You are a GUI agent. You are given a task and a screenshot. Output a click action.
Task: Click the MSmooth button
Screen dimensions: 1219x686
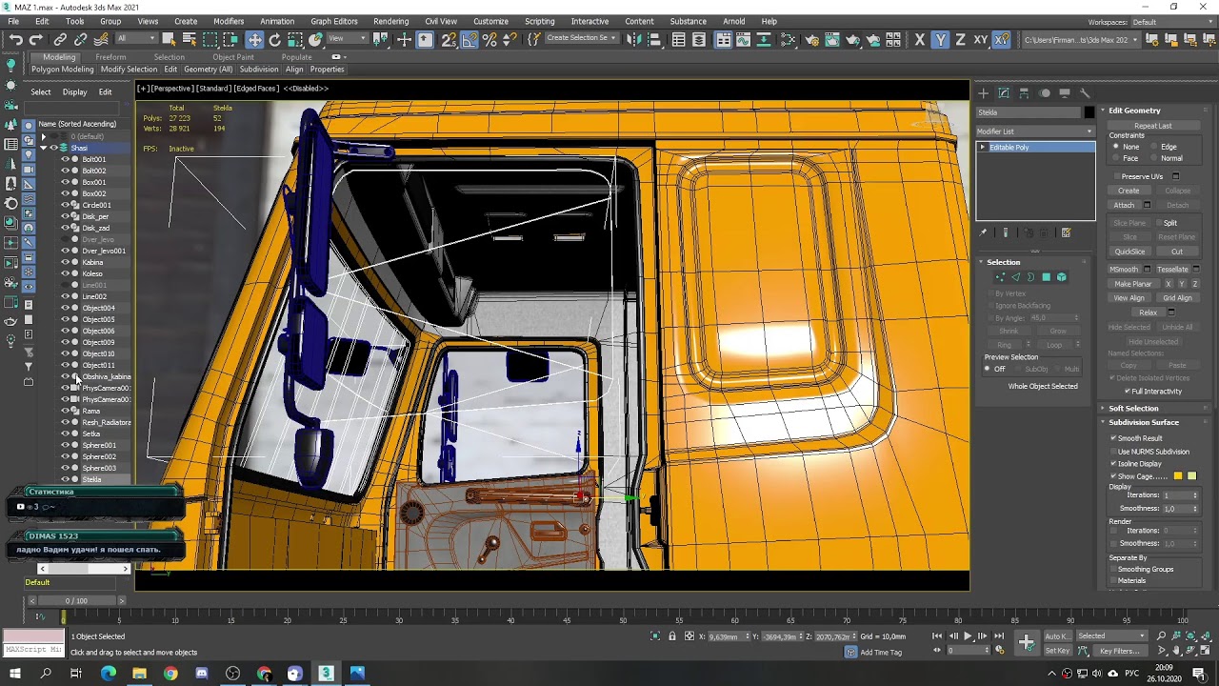point(1124,270)
